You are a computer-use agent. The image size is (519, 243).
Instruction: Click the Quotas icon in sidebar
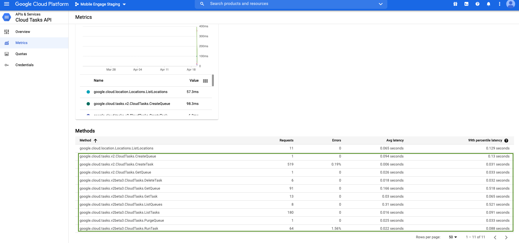(x=7, y=54)
